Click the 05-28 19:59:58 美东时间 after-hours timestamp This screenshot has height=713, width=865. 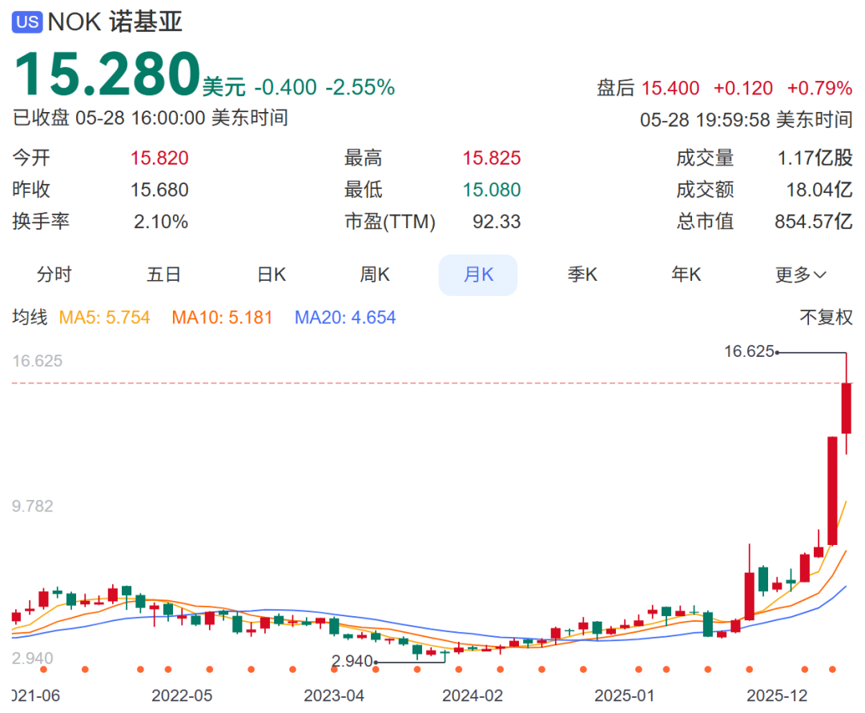(x=746, y=119)
